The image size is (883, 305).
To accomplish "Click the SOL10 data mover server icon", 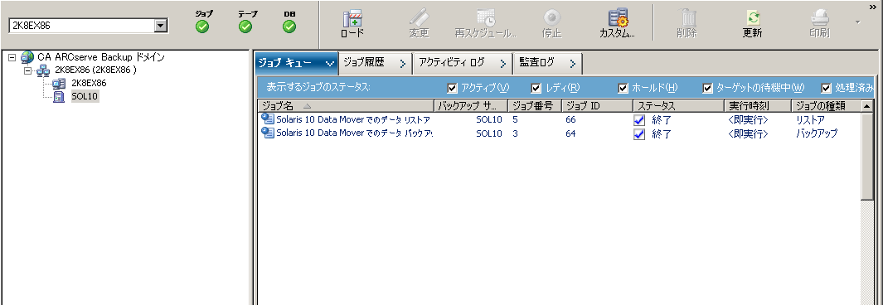I will coord(59,97).
